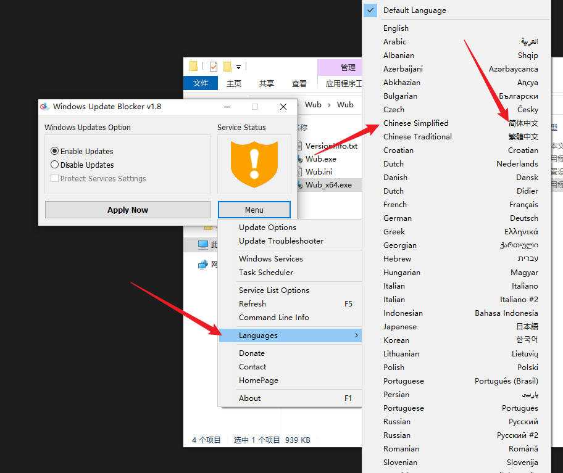
Task: Select Chinese Traditional language
Action: pos(456,137)
